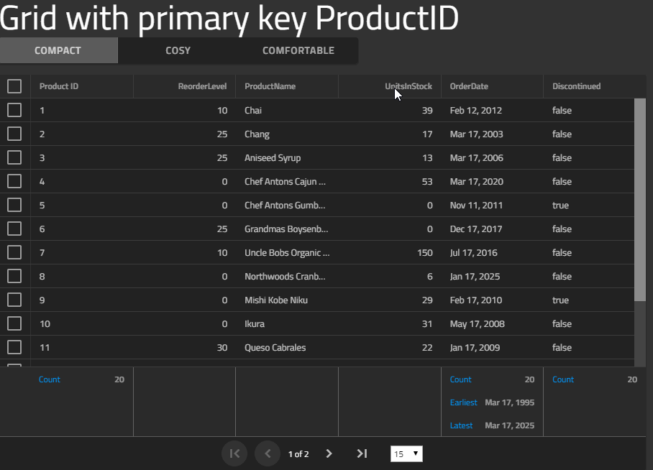
Task: Select the Comfortable density option
Action: point(298,50)
